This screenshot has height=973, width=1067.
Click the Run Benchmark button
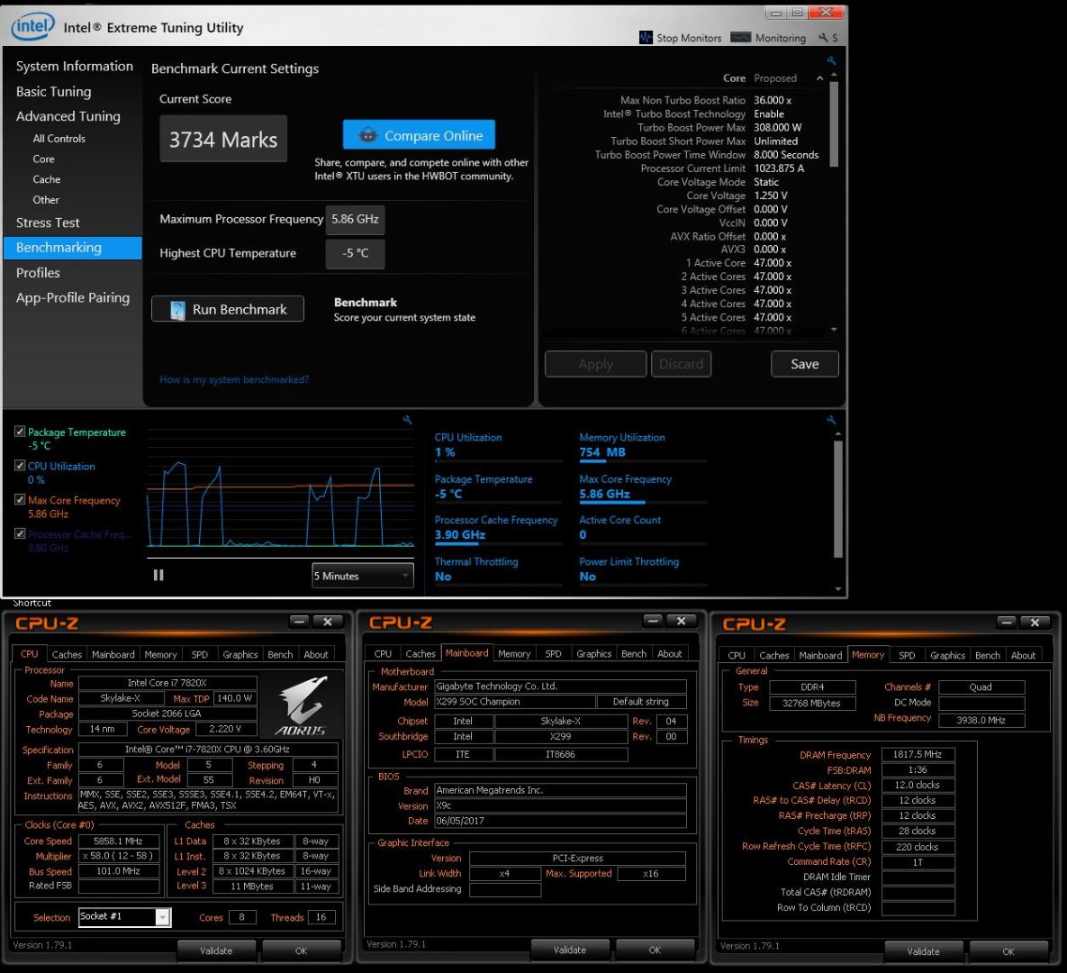coord(227,309)
